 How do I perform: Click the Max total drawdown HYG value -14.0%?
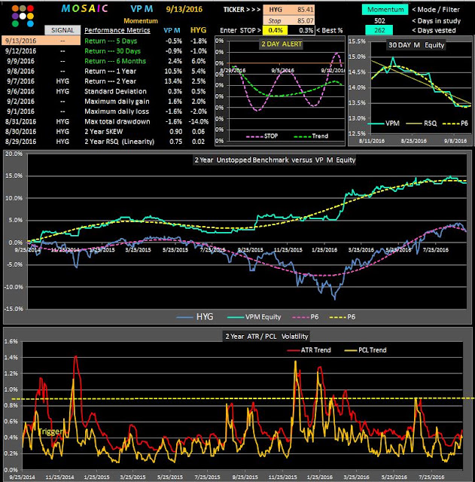click(x=199, y=121)
